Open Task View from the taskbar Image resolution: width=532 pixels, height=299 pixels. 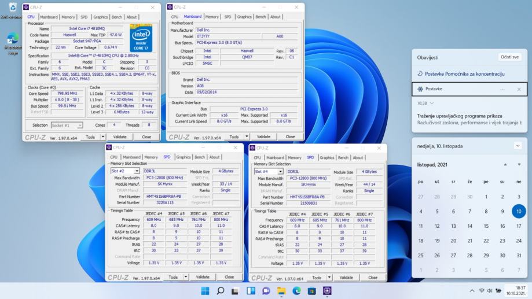236,290
